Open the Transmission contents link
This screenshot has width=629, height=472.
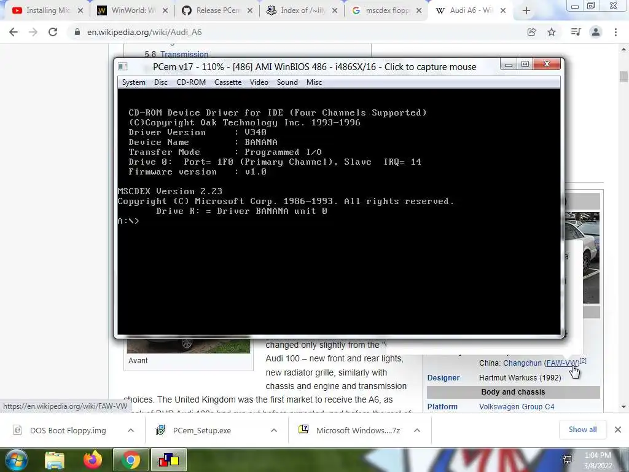pos(184,54)
